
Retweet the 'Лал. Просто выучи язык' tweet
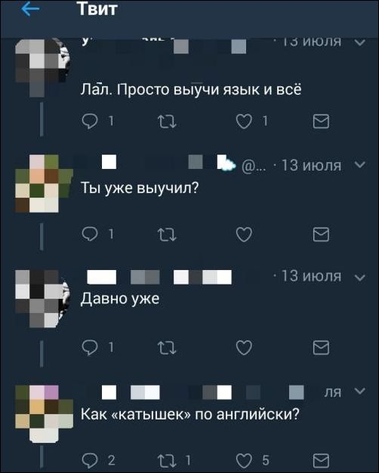pos(167,121)
